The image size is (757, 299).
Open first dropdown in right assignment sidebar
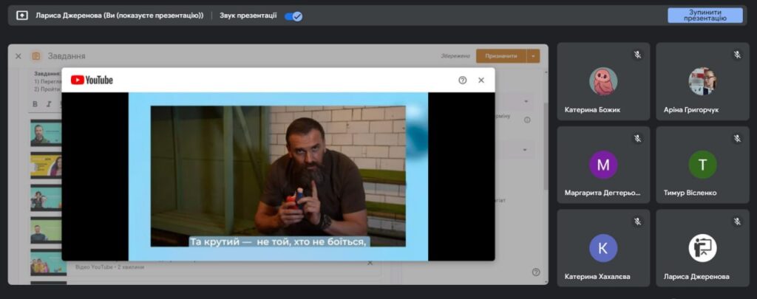[526, 102]
